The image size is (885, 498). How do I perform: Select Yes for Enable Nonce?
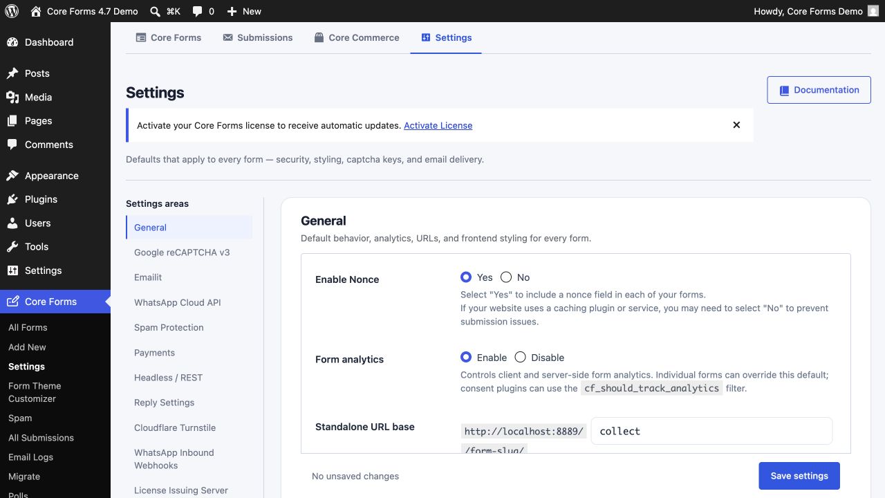466,277
